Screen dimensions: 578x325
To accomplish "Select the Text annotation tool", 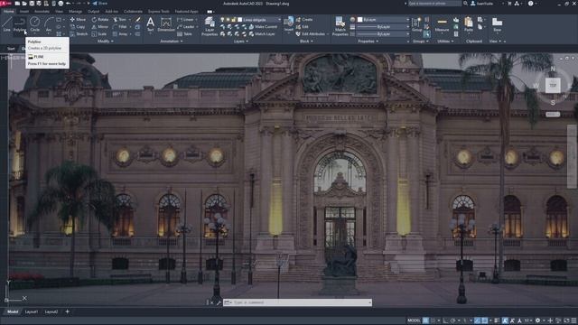I will (x=151, y=24).
